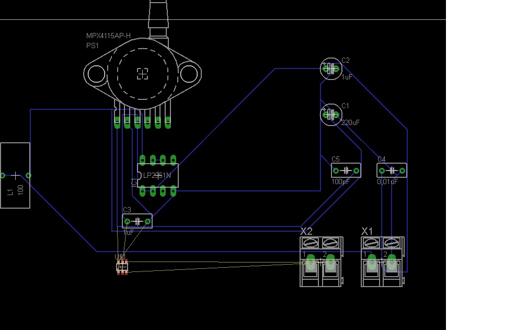
Task: Click the right pad of capacitor C5
Action: pos(356,170)
